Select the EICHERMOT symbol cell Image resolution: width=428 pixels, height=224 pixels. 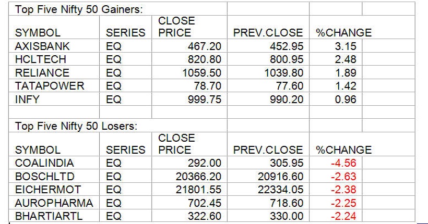pyautogui.click(x=46, y=190)
